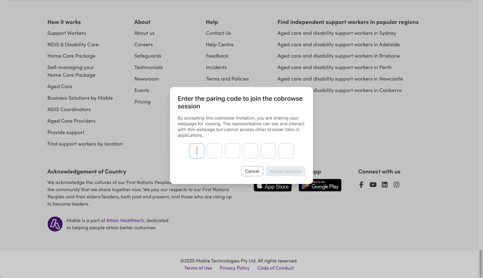Open the Code of Conduct link
This screenshot has height=278, width=483.
[x=275, y=268]
